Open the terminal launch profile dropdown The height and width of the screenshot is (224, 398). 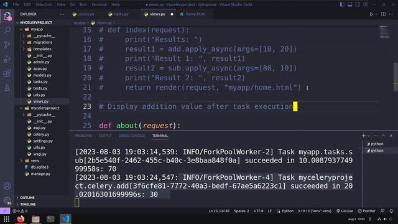tap(369, 136)
